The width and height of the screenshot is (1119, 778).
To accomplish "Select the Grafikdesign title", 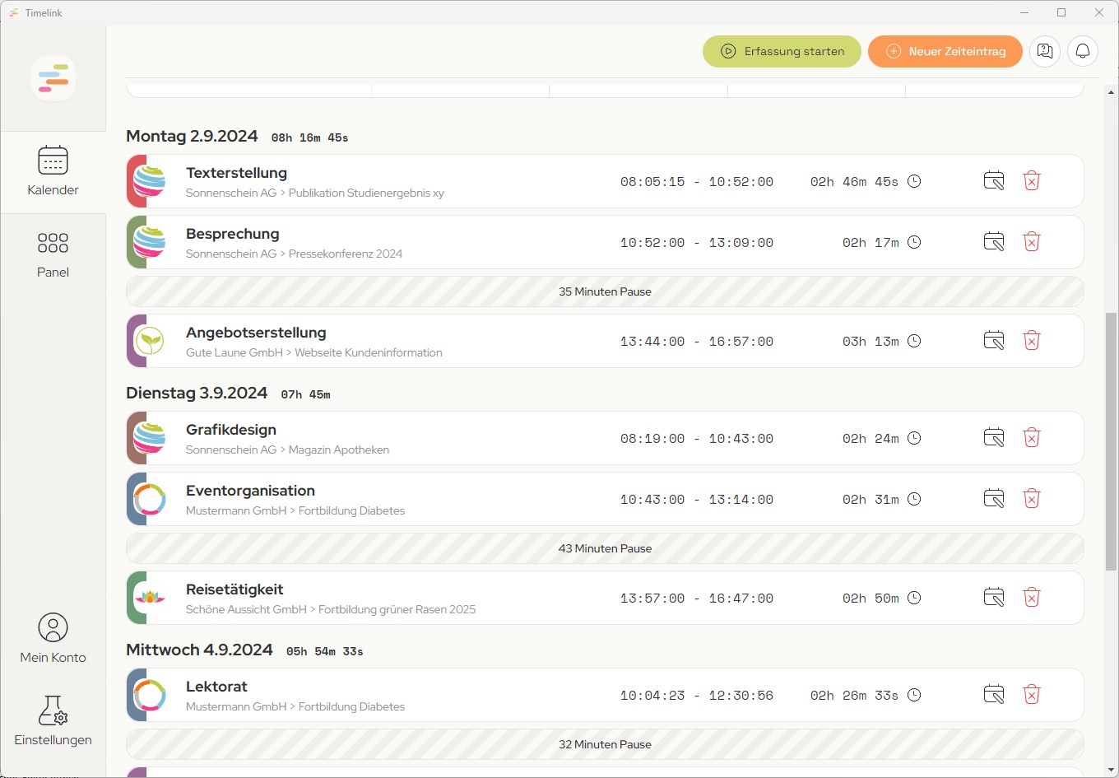I will pyautogui.click(x=231, y=430).
